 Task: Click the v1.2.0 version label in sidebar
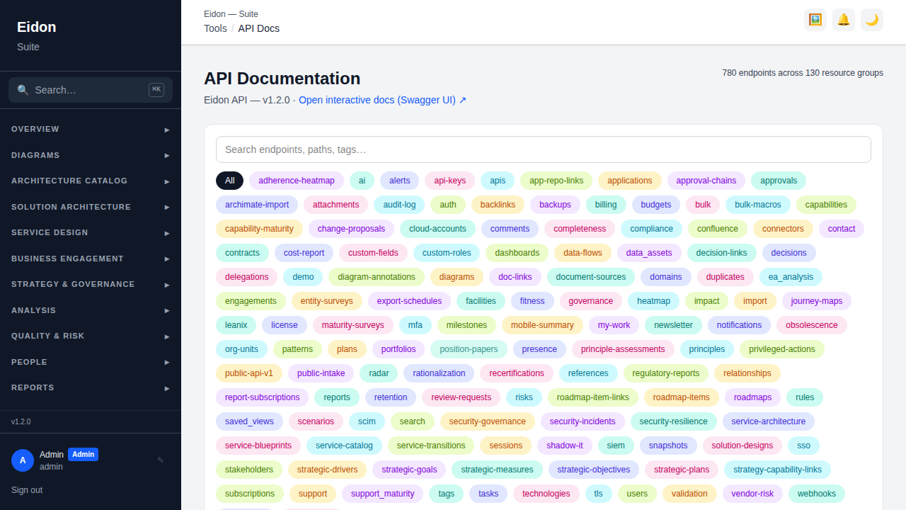click(x=21, y=421)
